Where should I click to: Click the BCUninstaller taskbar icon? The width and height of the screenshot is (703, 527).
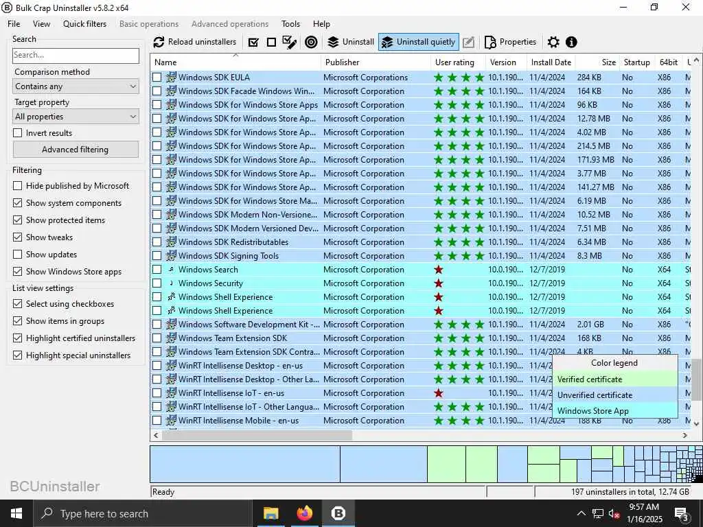(338, 513)
